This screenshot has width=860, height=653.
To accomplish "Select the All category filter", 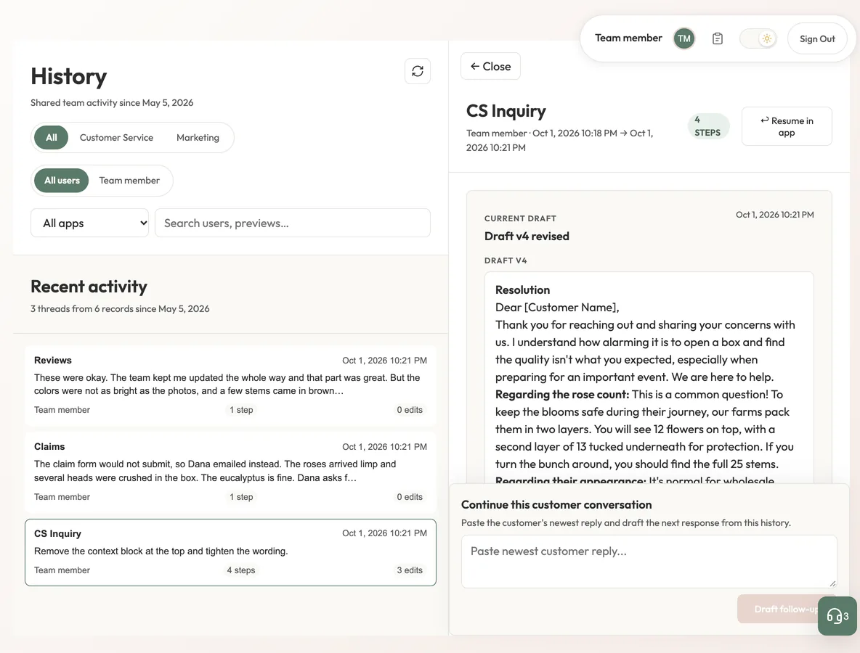I will point(51,138).
